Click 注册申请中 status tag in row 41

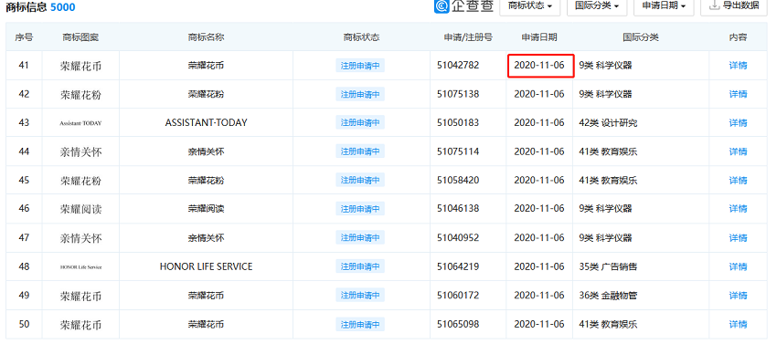click(360, 66)
